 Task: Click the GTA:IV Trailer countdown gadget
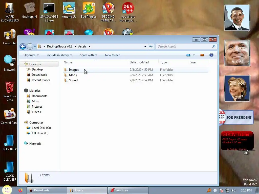click(x=237, y=141)
